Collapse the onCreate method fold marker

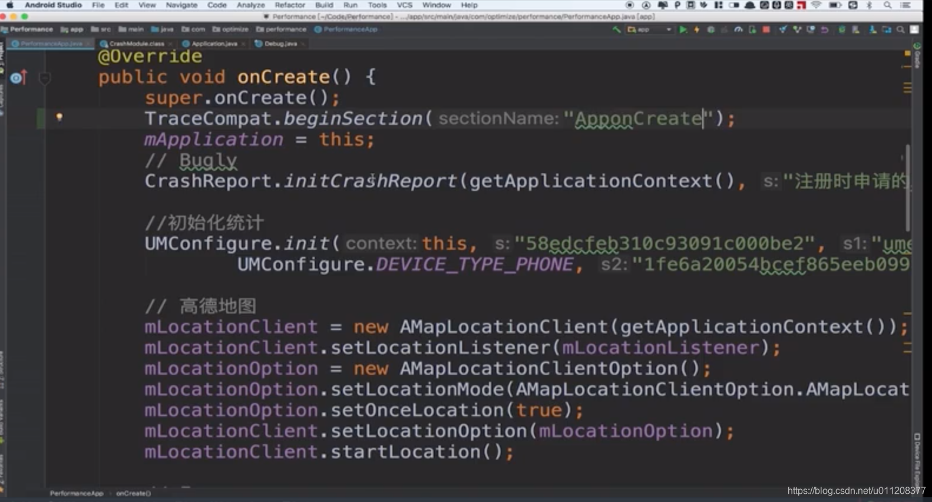[x=44, y=77]
